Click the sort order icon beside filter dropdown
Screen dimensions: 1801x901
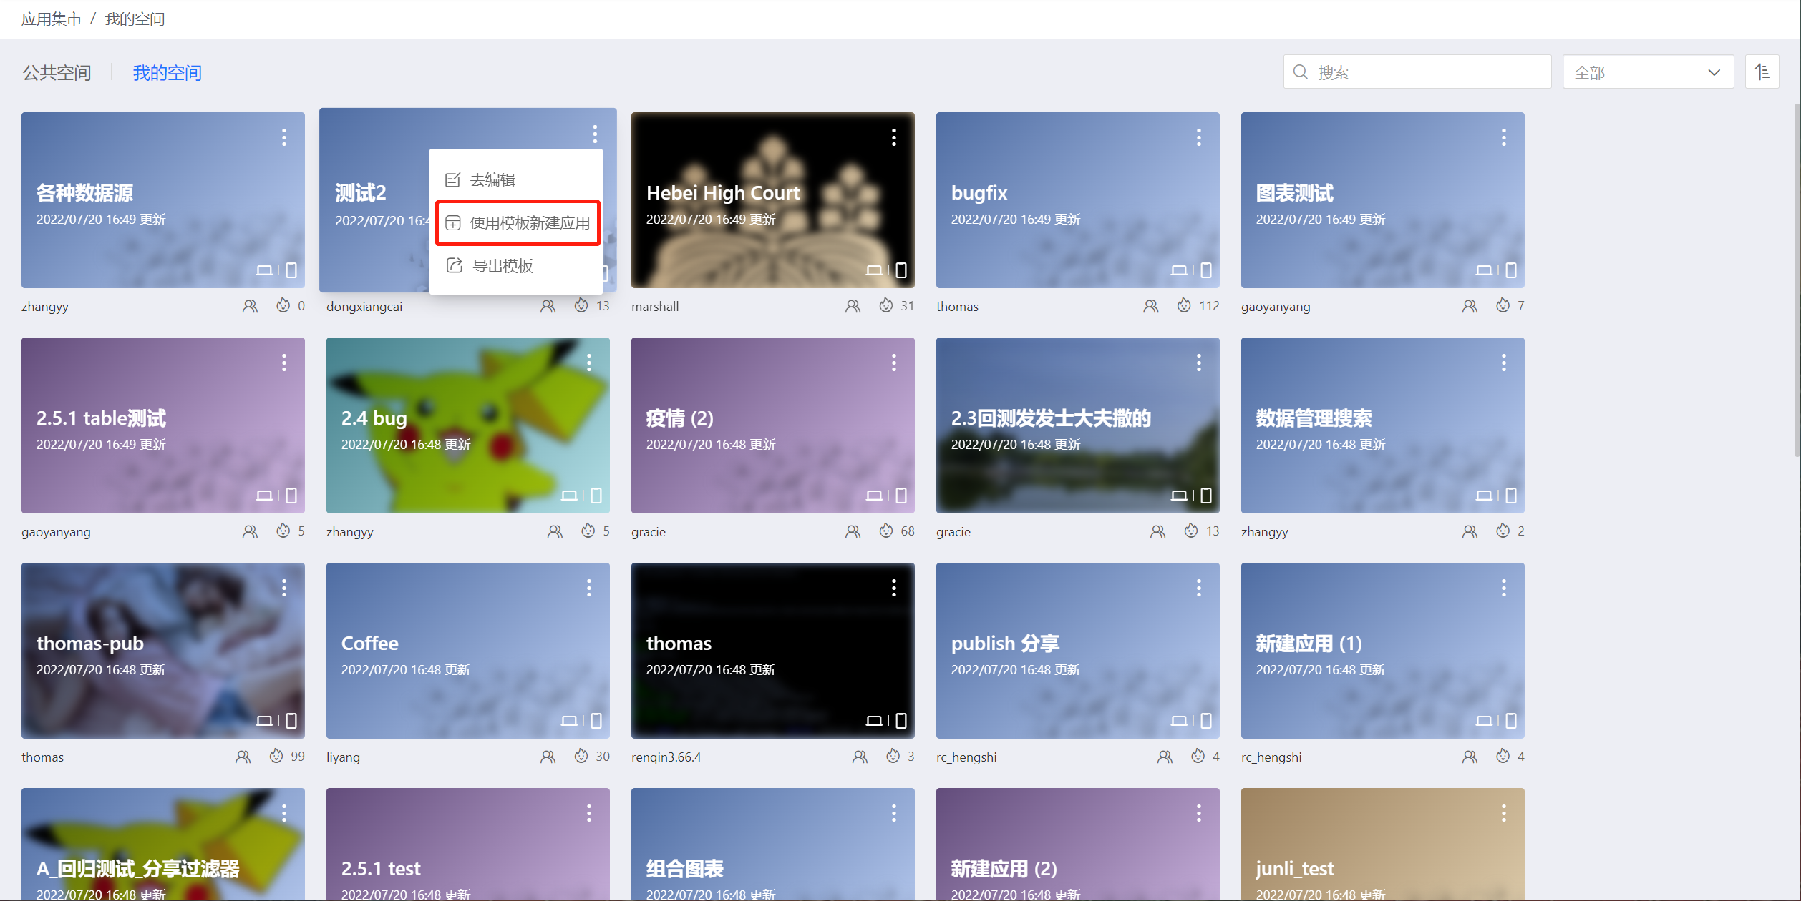point(1762,72)
